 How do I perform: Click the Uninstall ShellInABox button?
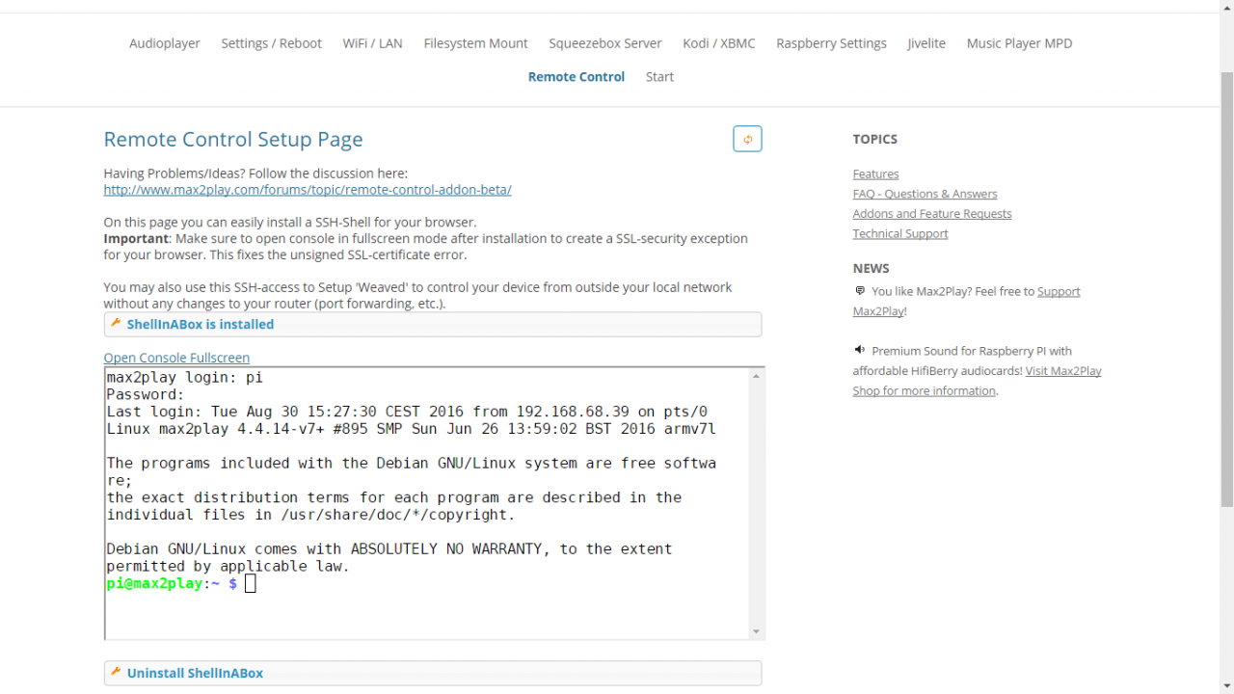coord(433,673)
